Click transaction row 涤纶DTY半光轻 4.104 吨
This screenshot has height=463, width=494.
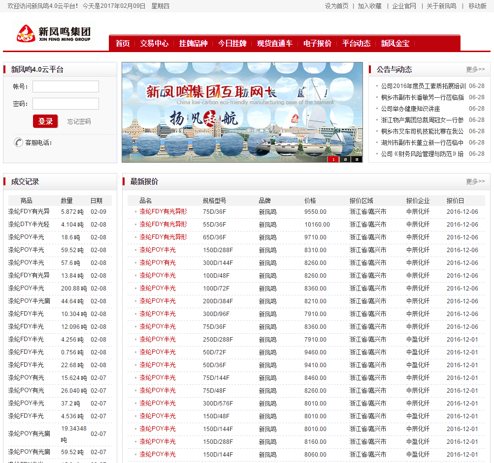pyautogui.click(x=60, y=225)
